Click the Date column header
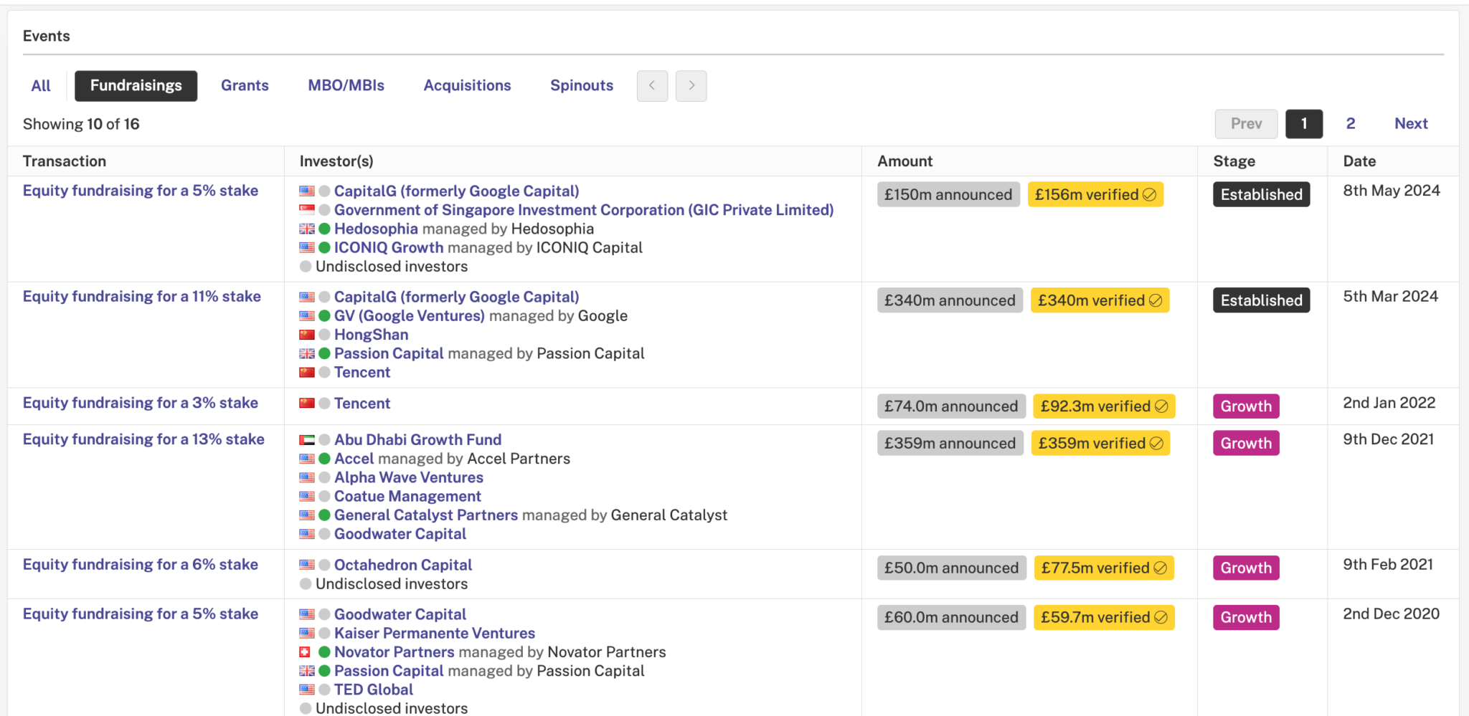Image resolution: width=1469 pixels, height=716 pixels. 1359,161
